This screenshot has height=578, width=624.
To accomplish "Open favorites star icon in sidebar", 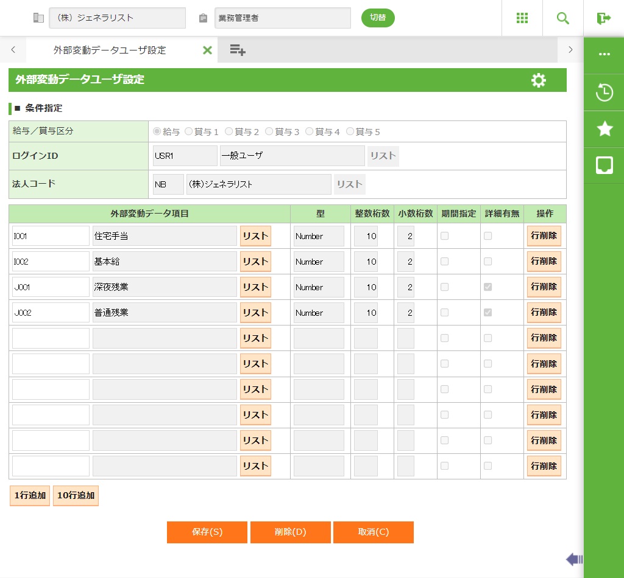I will (x=604, y=128).
